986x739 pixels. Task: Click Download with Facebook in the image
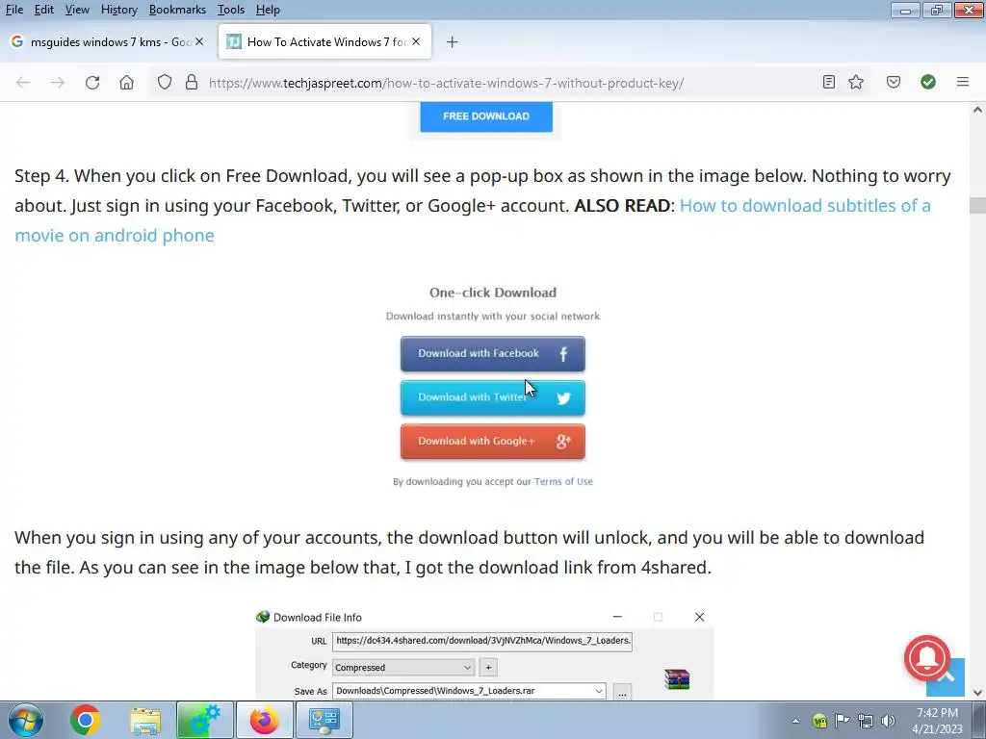tap(492, 354)
